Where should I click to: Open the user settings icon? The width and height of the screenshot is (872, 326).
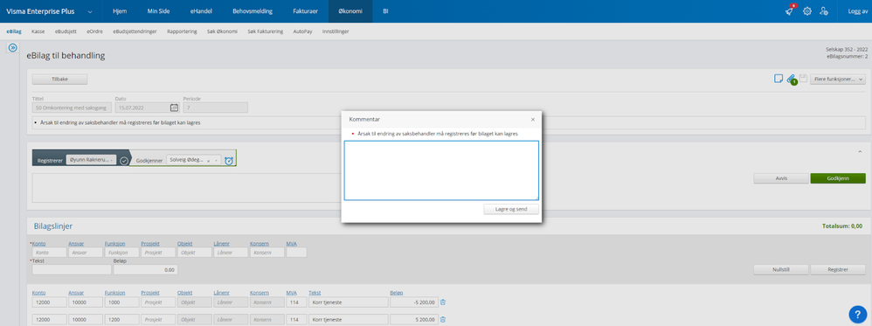coord(824,11)
